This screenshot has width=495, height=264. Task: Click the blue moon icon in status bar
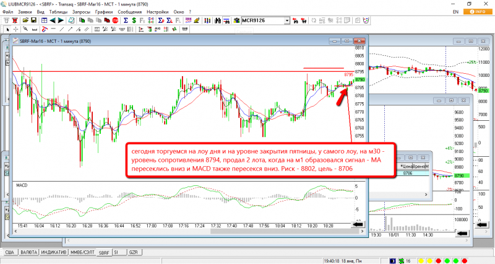(x=393, y=261)
